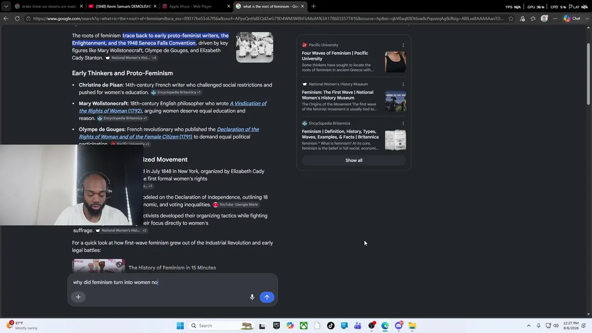Expand the National Women's Hist... +4 sources chip
Screen dimensions: 592x333
pyautogui.click(x=131, y=58)
